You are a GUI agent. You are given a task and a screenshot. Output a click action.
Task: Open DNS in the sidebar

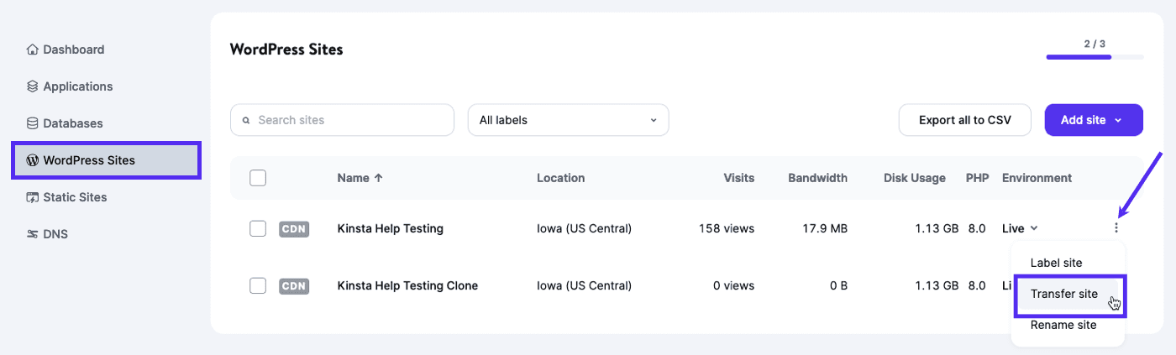[x=47, y=234]
